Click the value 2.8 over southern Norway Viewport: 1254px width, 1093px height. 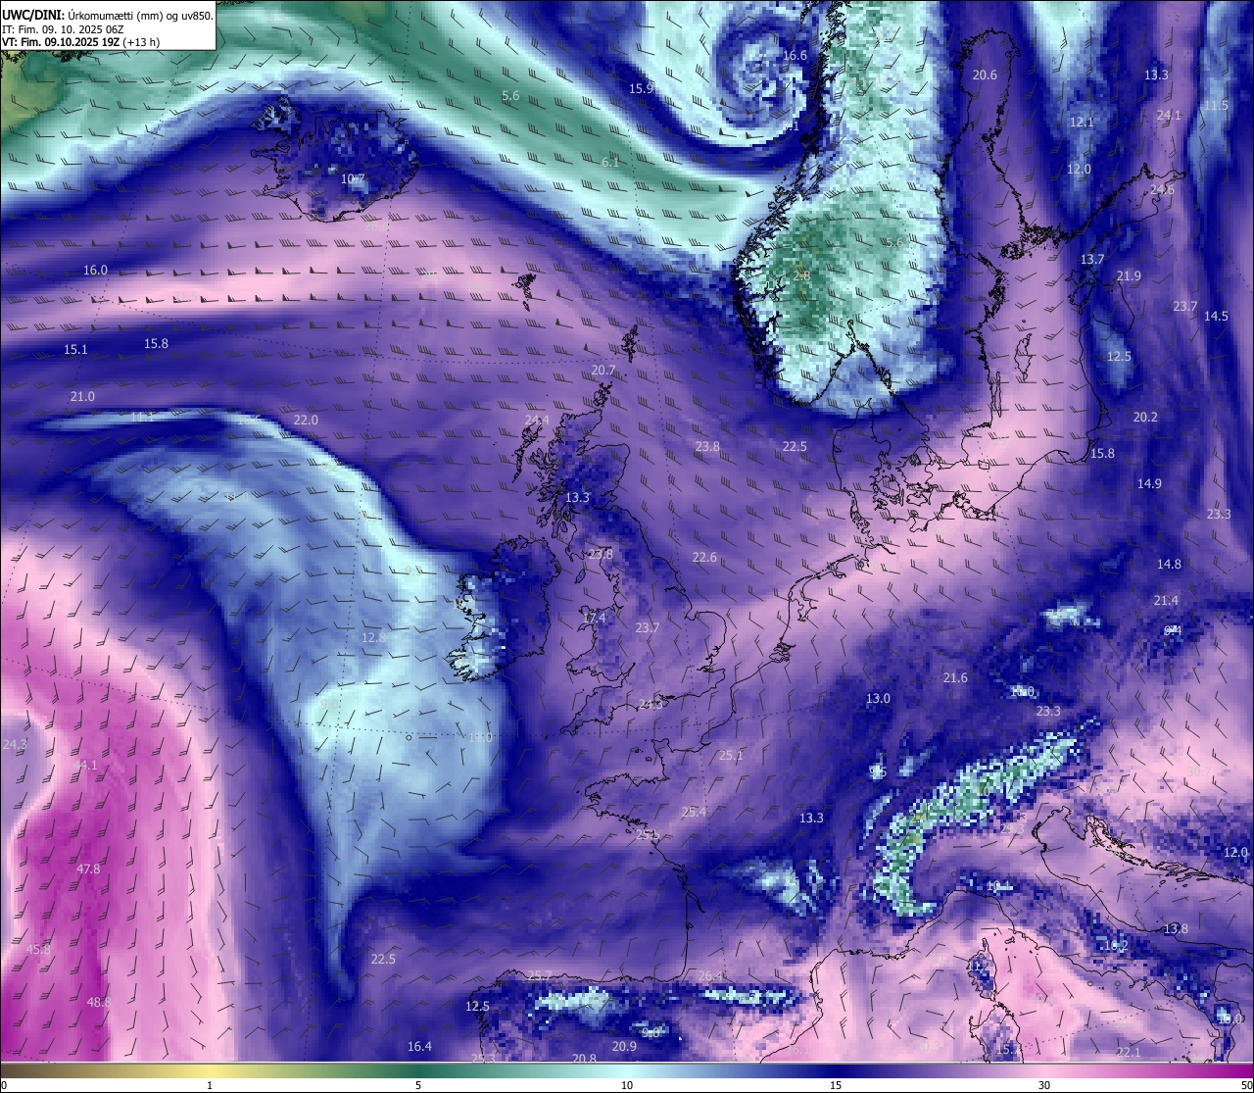(801, 276)
